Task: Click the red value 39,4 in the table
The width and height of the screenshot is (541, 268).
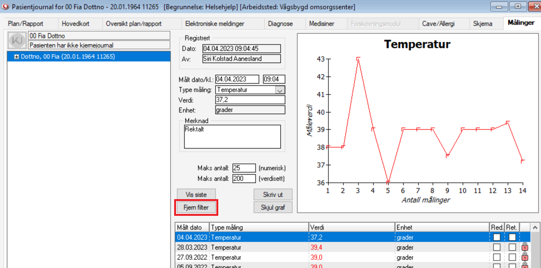Action: pos(316,247)
